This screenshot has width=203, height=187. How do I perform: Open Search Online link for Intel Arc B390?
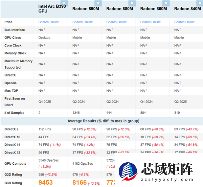[x=49, y=22]
